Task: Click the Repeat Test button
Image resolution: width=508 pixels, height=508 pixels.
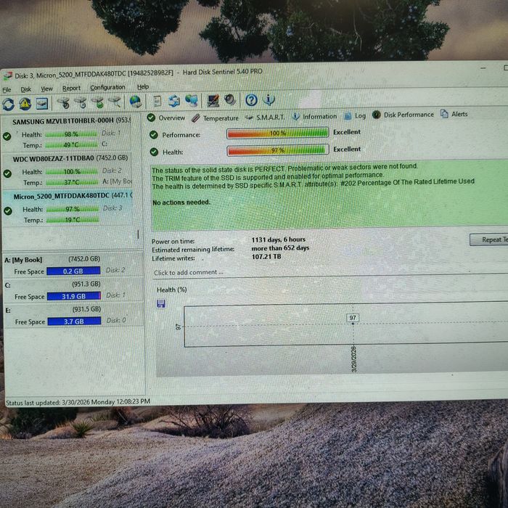Action: pyautogui.click(x=489, y=239)
